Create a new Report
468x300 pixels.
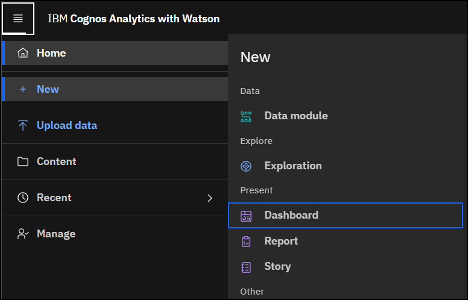346,241
